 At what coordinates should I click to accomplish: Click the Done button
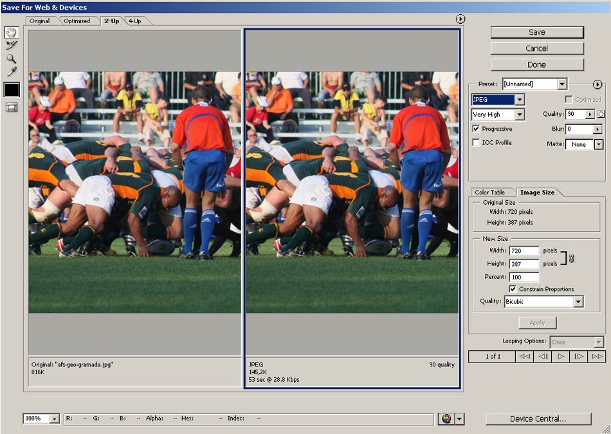pos(537,65)
